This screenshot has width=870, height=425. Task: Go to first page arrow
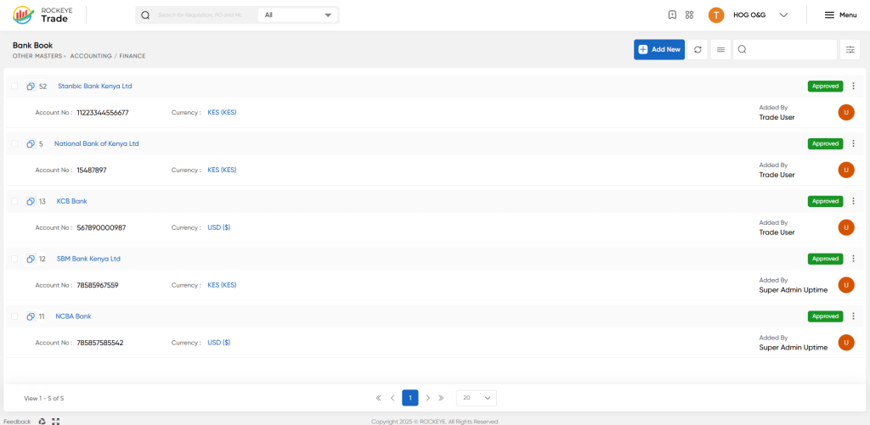pos(378,398)
